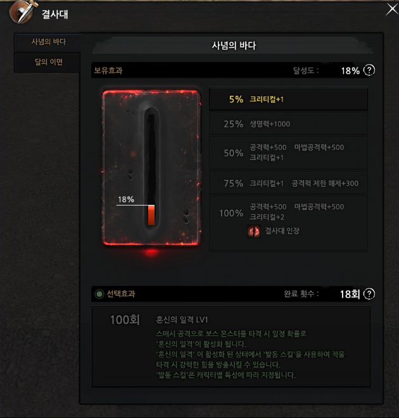Switch to the 달의 이면 tab

[47, 63]
